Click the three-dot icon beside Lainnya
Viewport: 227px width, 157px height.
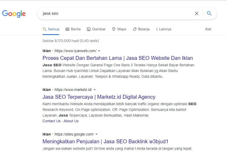click(x=157, y=29)
